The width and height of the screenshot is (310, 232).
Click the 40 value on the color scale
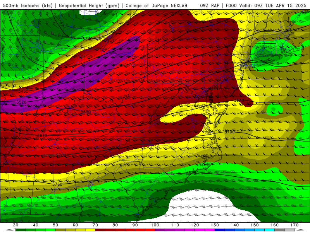tap(36, 225)
